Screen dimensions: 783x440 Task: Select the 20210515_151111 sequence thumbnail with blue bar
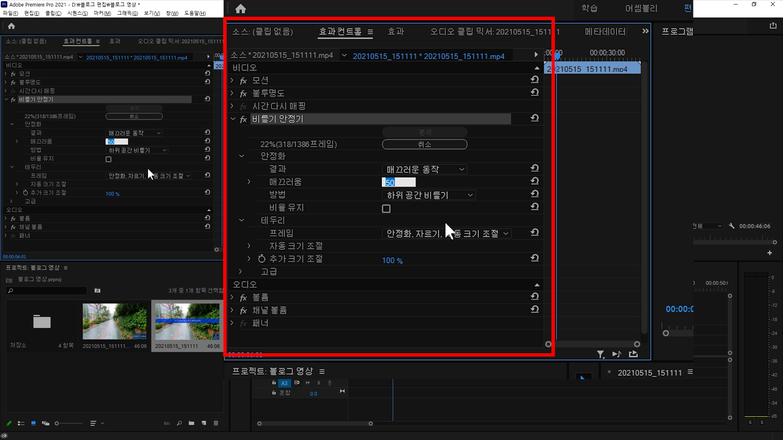click(187, 321)
